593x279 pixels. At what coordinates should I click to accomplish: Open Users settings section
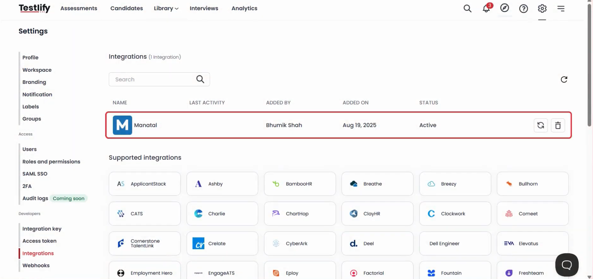click(29, 149)
